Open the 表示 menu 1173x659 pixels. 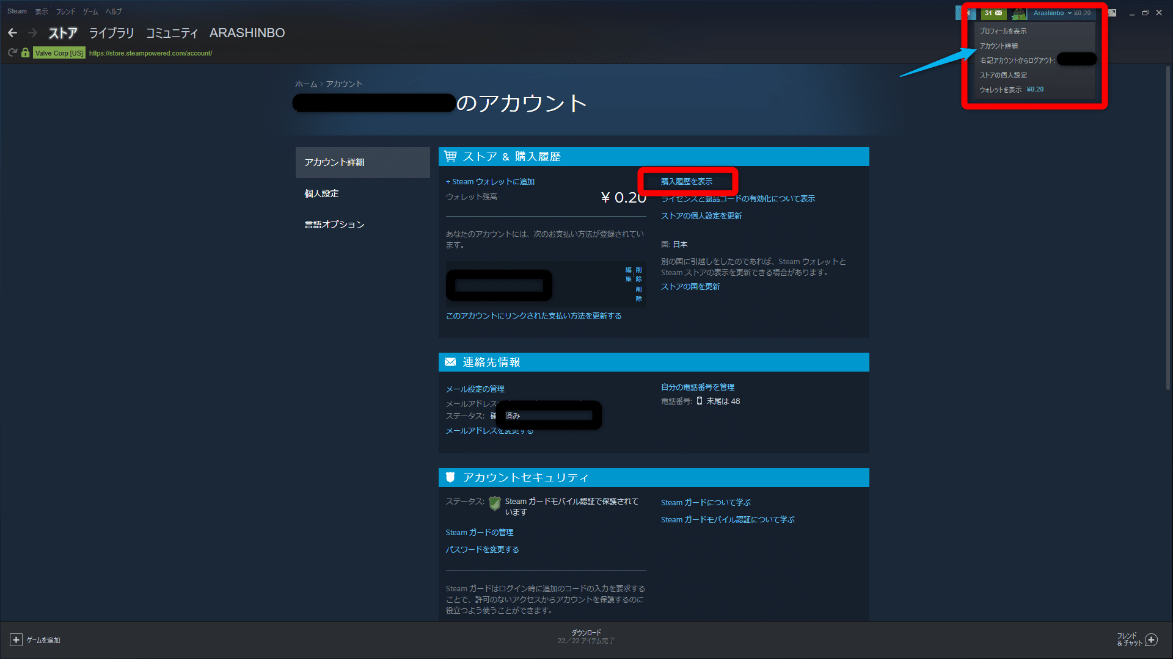pyautogui.click(x=42, y=12)
